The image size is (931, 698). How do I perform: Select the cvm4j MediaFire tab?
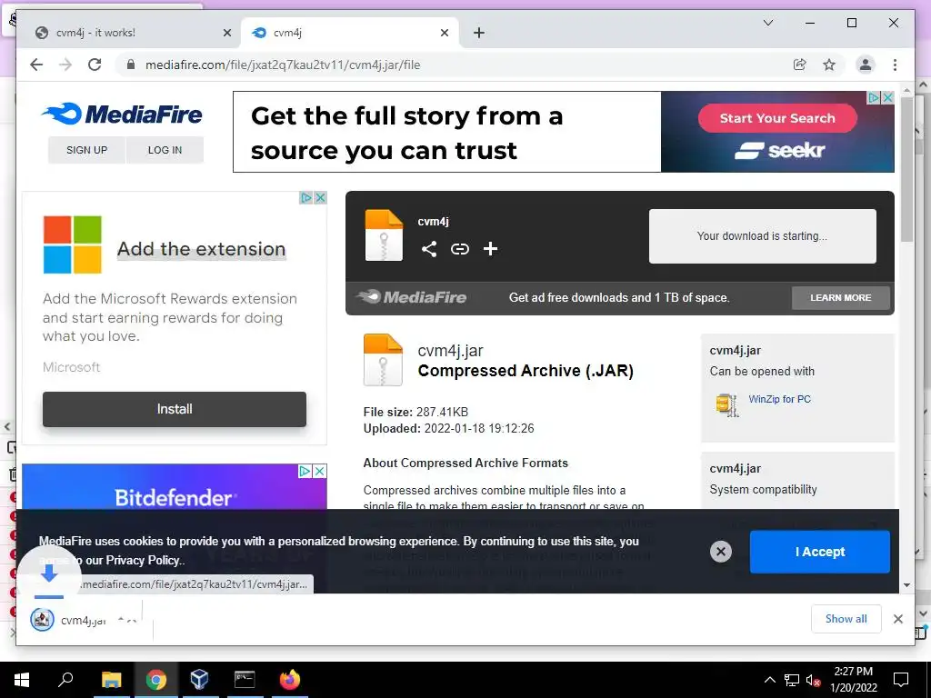tap(349, 33)
